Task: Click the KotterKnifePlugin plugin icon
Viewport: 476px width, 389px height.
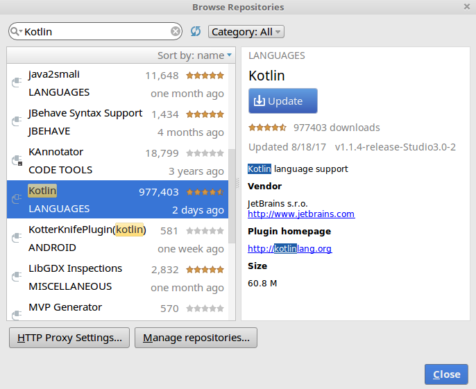Action: tap(17, 238)
